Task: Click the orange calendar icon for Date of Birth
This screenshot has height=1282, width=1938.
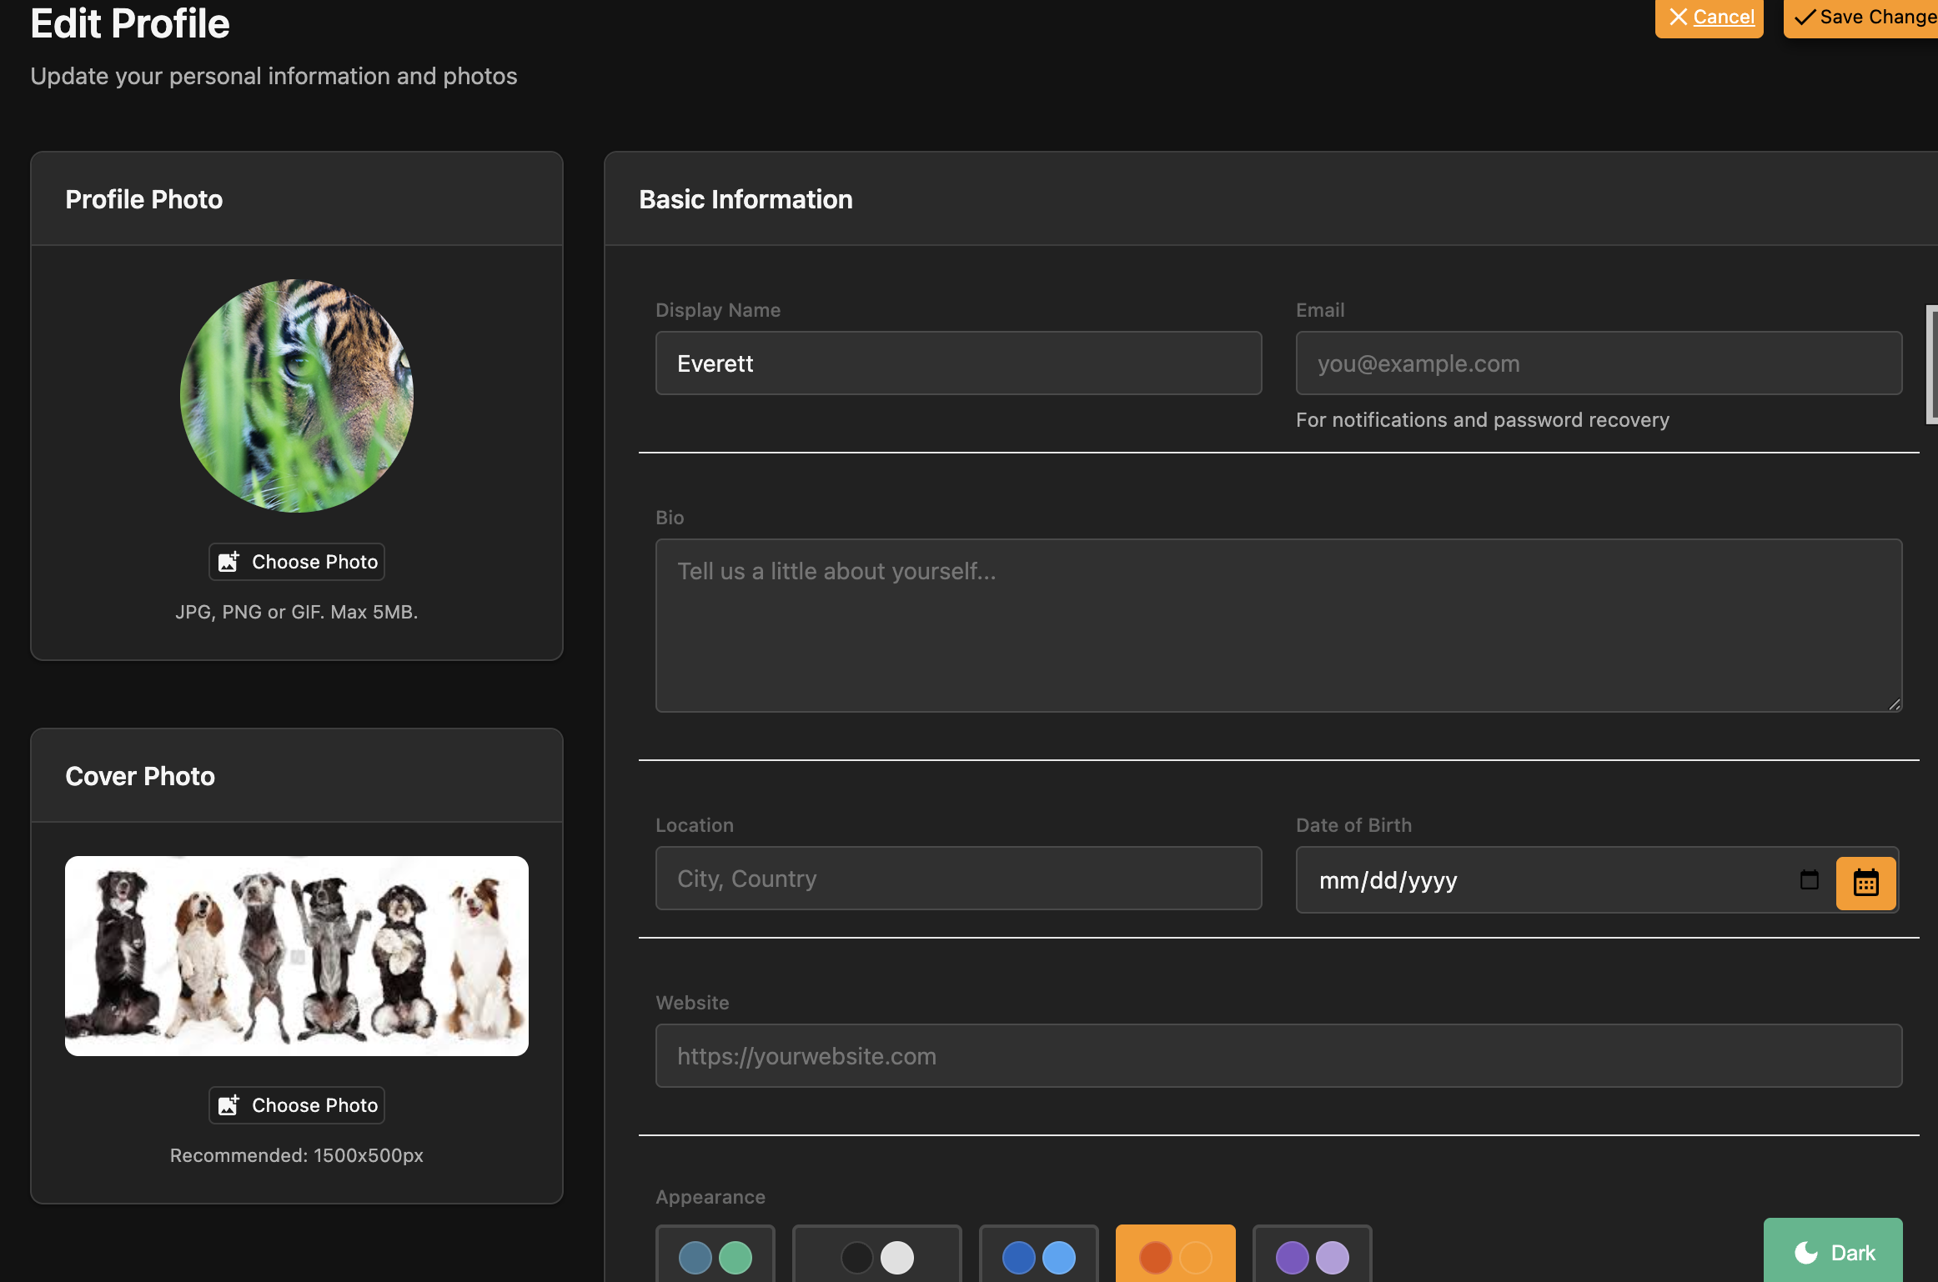Action: (x=1866, y=882)
